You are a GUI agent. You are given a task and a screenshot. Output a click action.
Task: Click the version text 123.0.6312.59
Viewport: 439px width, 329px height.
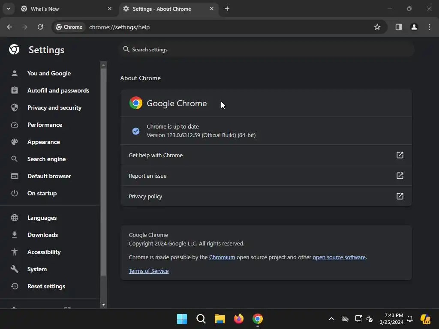(x=183, y=135)
